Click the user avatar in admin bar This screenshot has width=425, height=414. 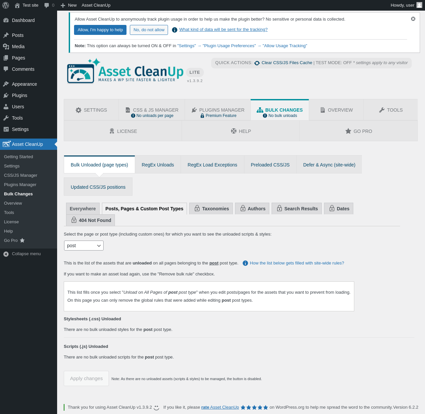coord(419,5)
